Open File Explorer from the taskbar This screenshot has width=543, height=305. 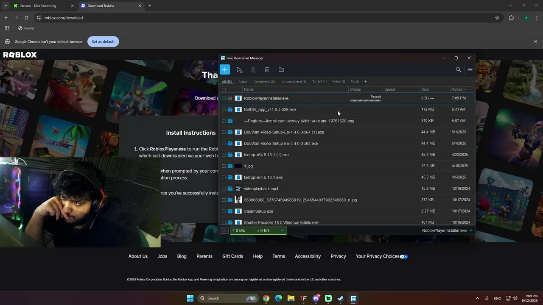point(291,298)
